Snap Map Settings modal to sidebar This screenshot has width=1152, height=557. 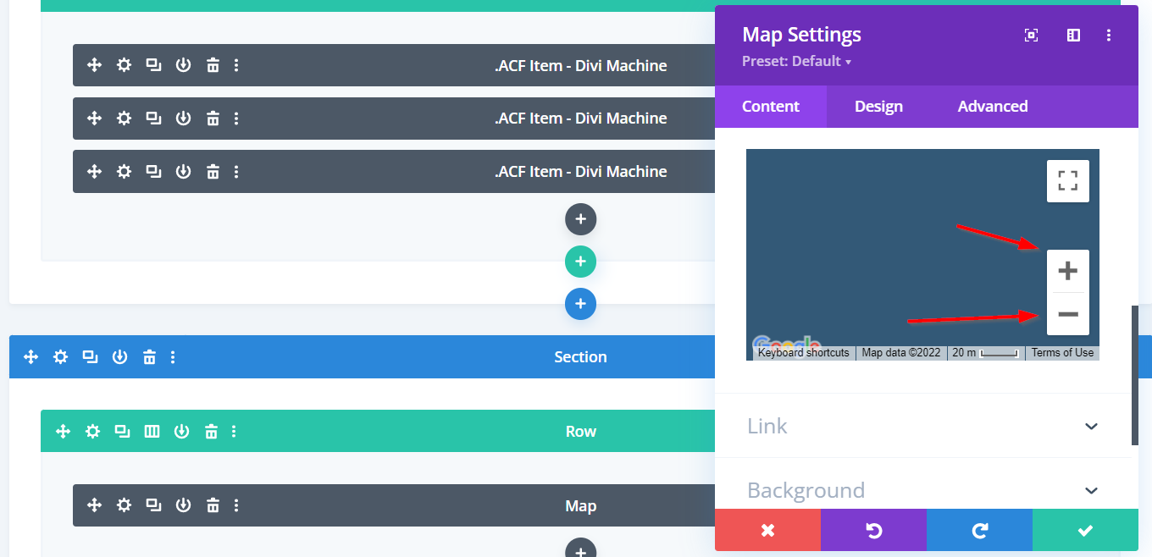click(x=1073, y=35)
